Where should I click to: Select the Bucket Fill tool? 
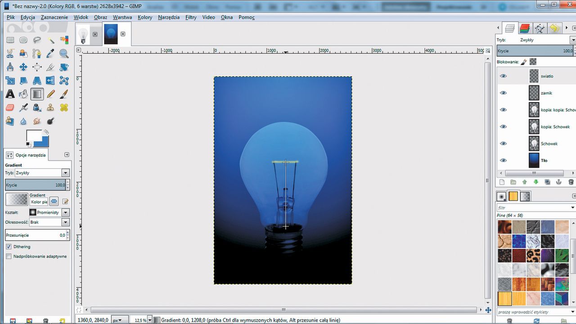tap(23, 94)
